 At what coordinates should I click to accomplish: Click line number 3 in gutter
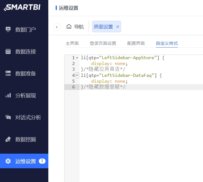[x=73, y=69]
